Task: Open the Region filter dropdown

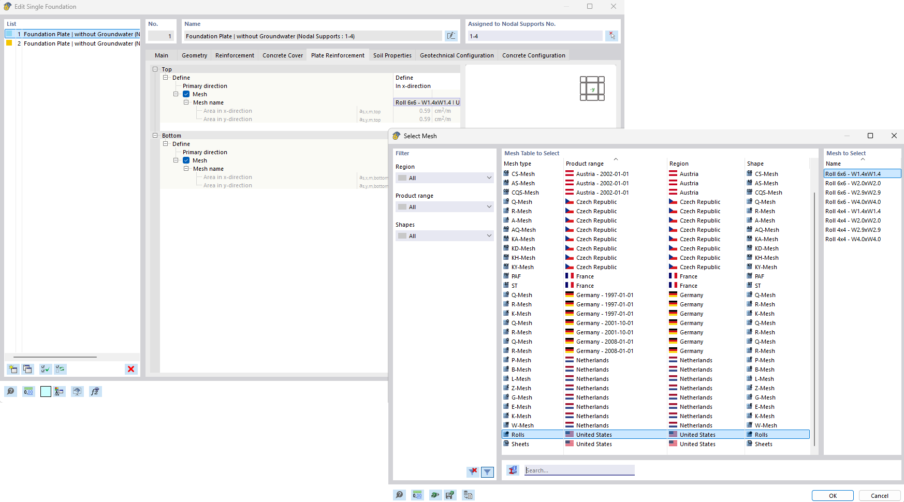Action: click(445, 178)
